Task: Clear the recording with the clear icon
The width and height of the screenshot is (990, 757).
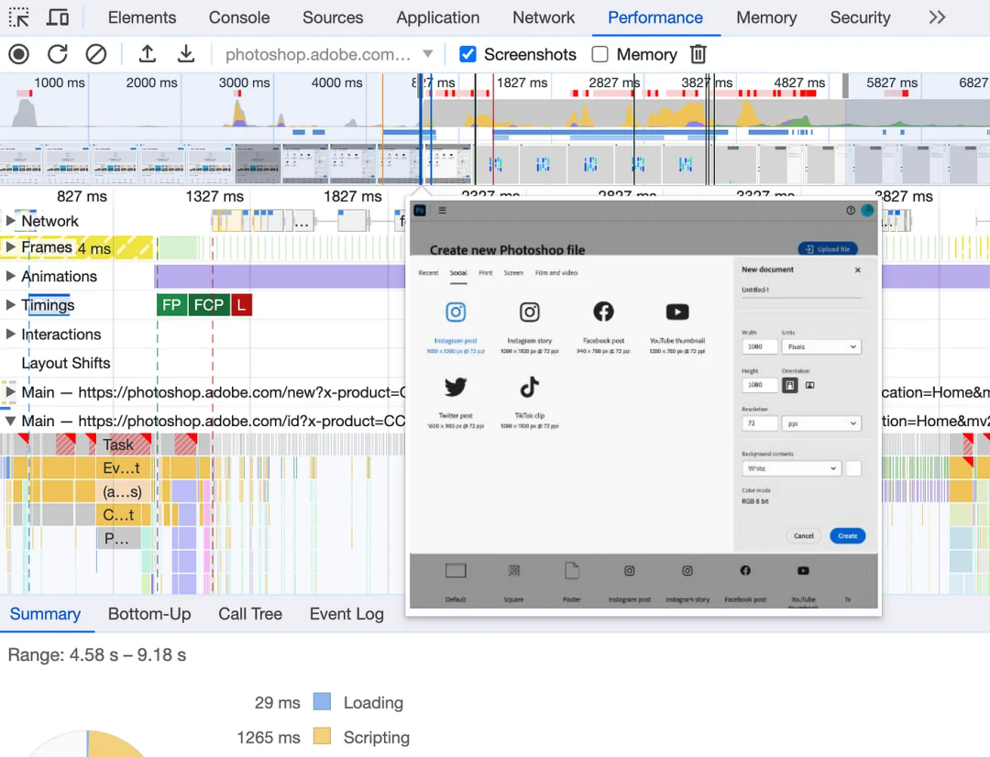Action: (96, 54)
